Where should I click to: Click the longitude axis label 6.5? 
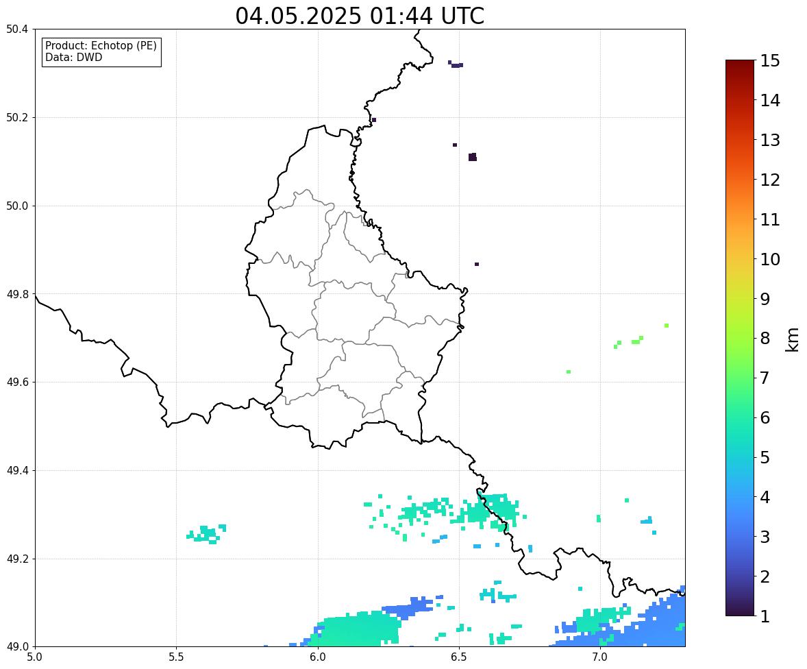coord(459,657)
